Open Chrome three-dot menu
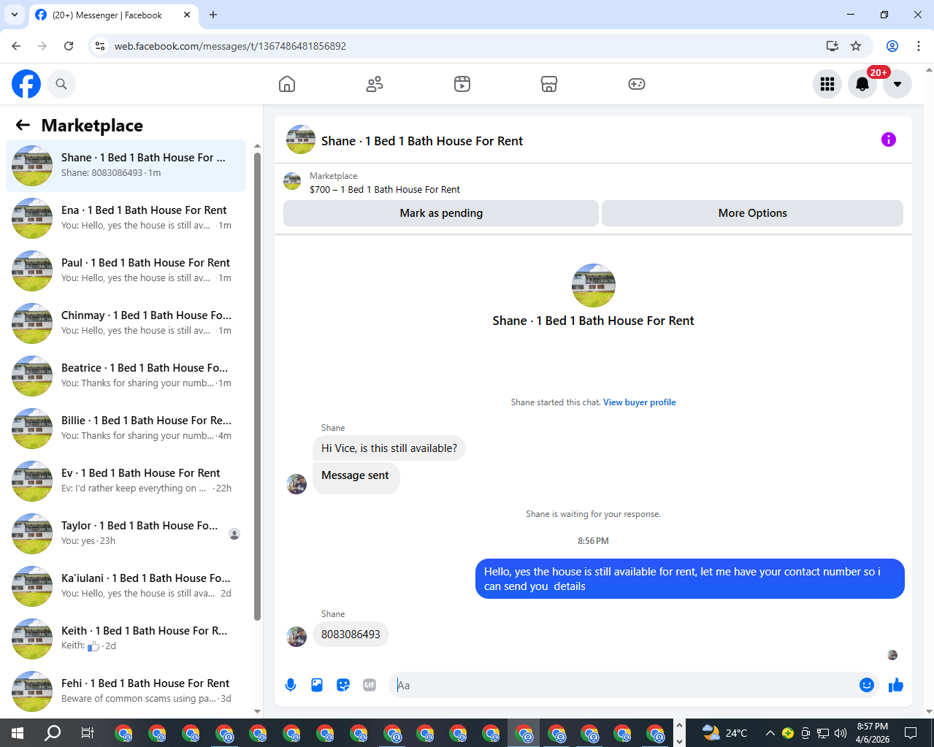This screenshot has width=934, height=747. click(919, 46)
